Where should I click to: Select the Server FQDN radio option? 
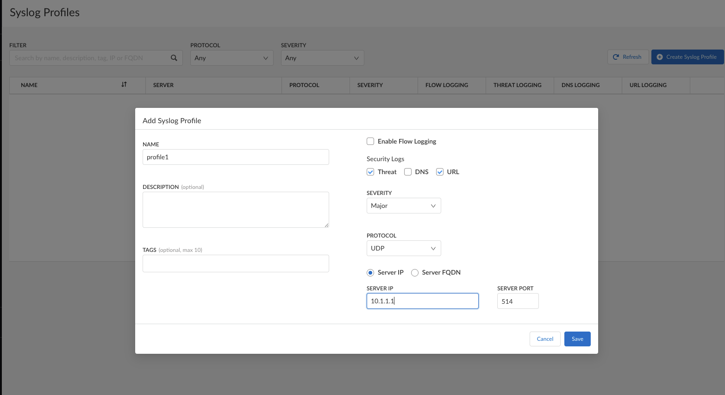(415, 273)
